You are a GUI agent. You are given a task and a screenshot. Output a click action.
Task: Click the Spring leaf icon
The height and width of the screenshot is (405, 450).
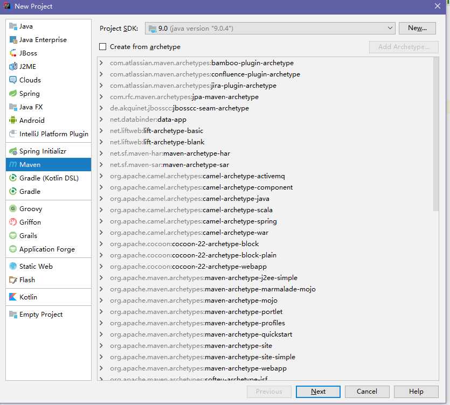tap(13, 94)
